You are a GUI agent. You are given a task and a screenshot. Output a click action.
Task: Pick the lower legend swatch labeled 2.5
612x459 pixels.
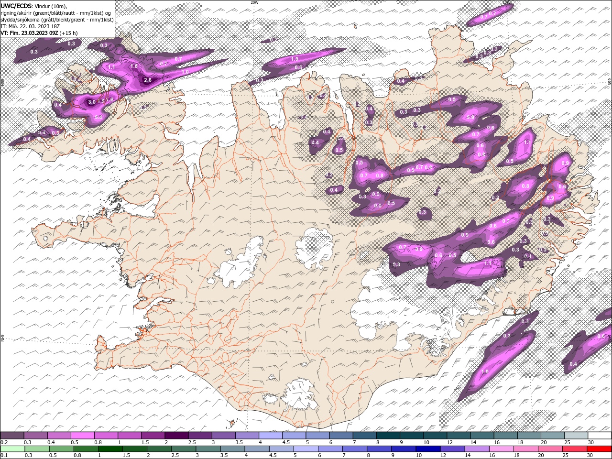coord(184,449)
